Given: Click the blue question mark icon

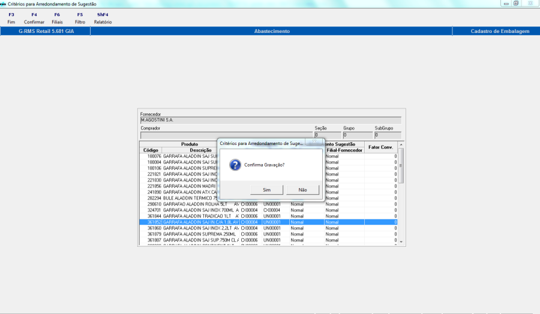Looking at the screenshot, I should point(235,165).
